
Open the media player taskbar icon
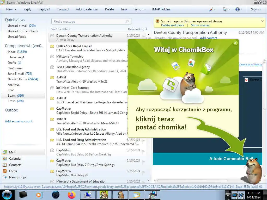[x=39, y=195]
